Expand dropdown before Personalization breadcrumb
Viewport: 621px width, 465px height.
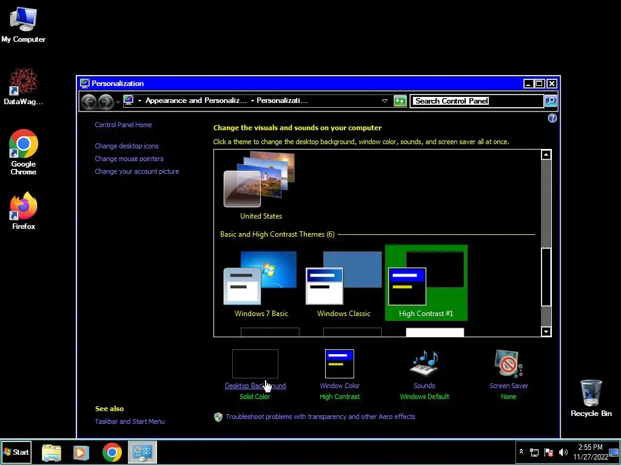coord(252,101)
